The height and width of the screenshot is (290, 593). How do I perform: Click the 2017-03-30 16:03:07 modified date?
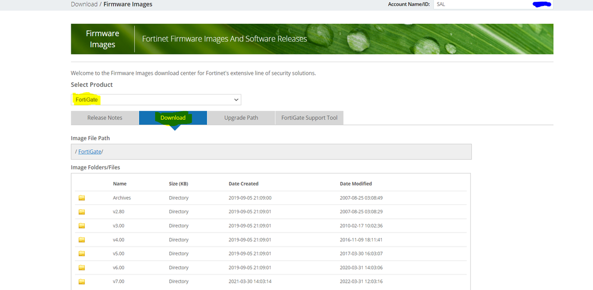[361, 254]
